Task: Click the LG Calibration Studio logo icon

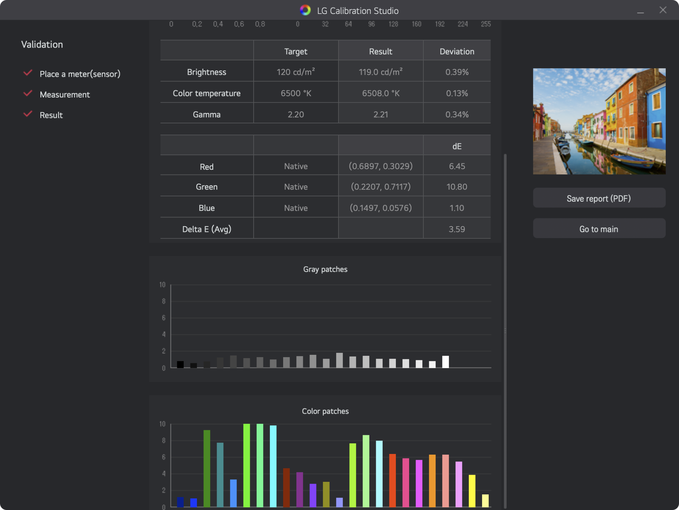Action: [x=305, y=10]
